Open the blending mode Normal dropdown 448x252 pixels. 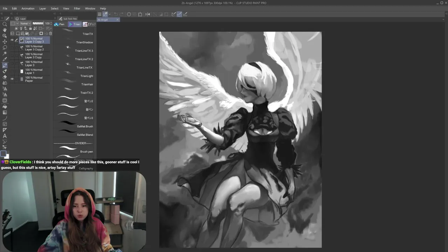tap(25, 23)
